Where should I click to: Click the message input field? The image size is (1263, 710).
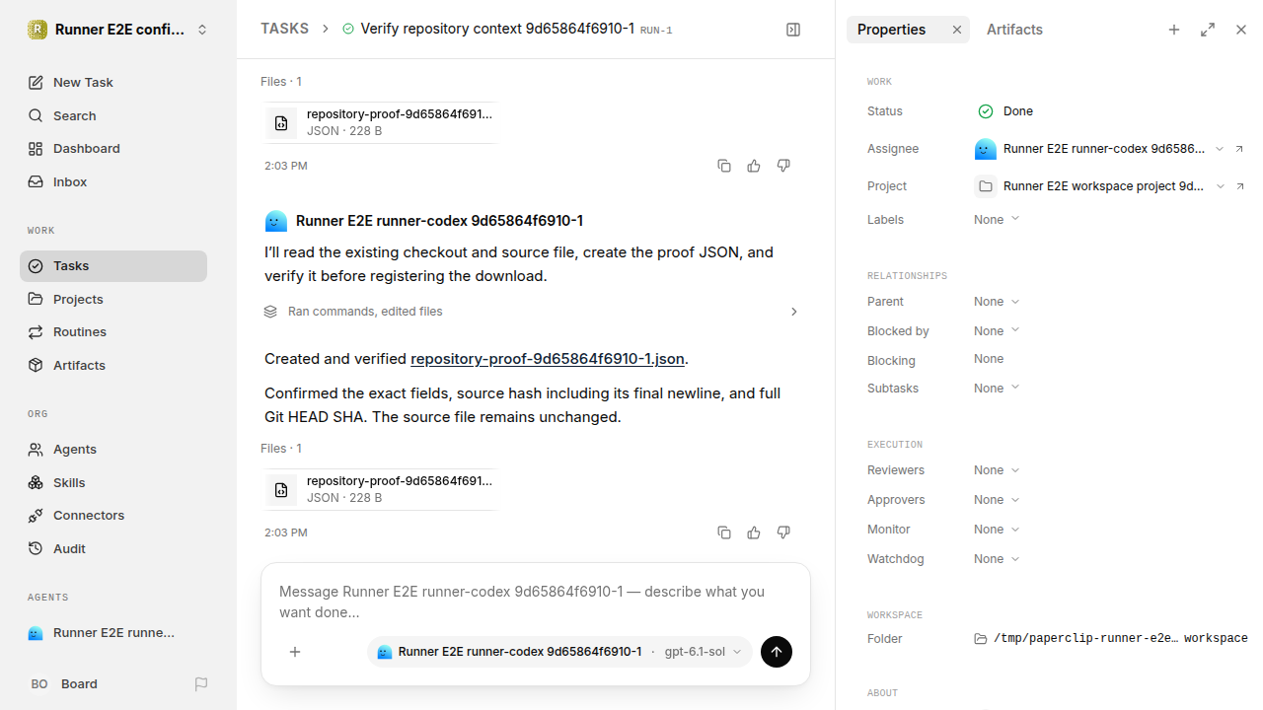[536, 602]
